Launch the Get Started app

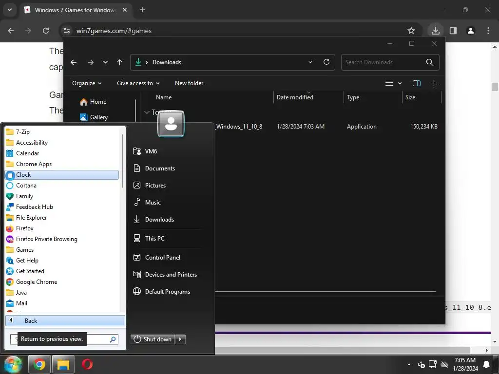tap(62, 271)
